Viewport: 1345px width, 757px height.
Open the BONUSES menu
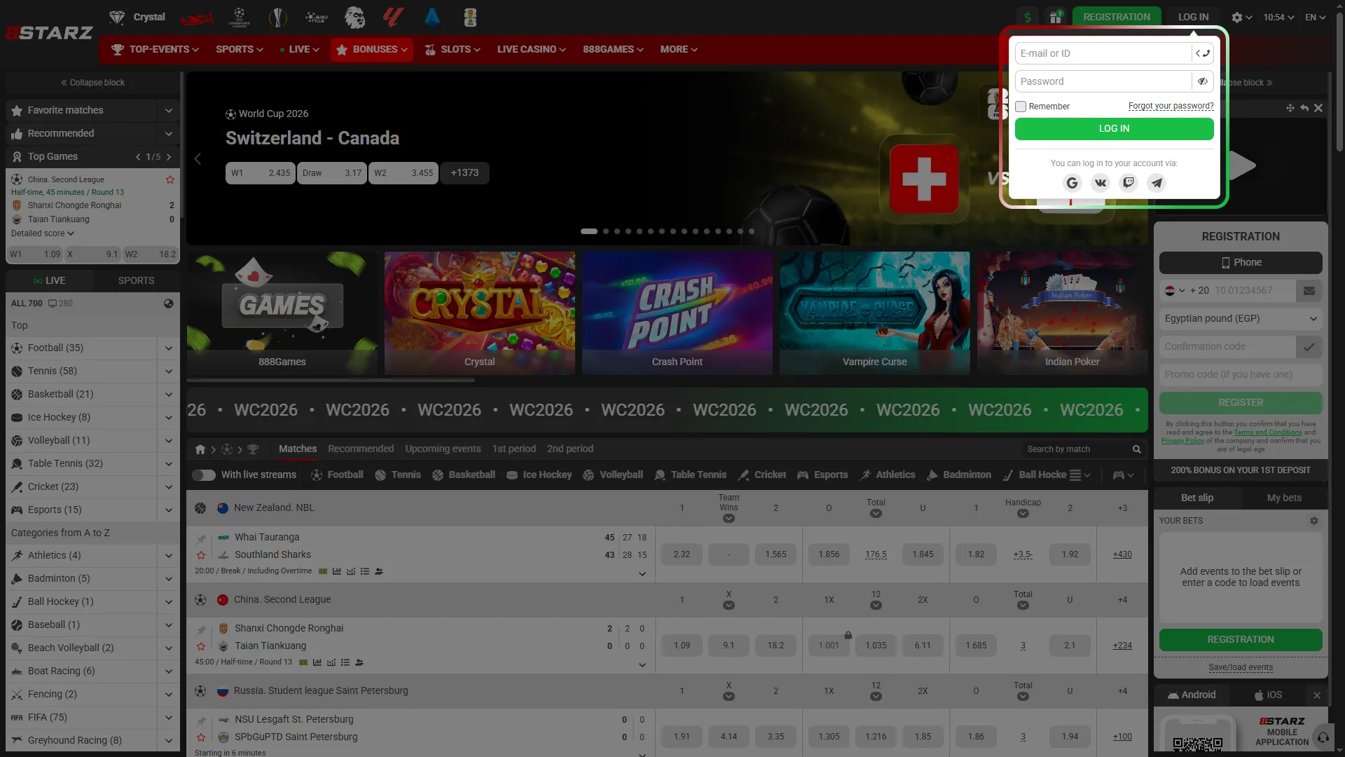[x=372, y=50]
